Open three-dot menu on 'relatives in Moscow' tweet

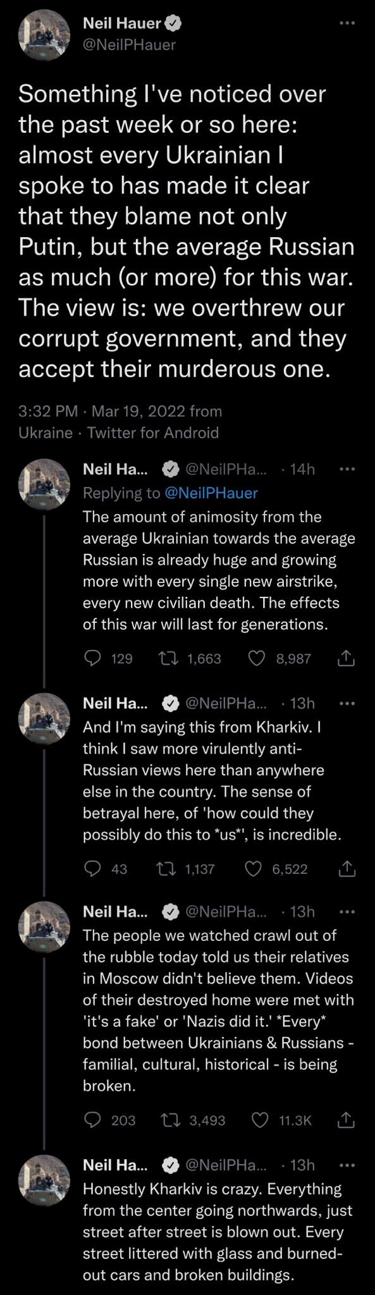coord(347,912)
